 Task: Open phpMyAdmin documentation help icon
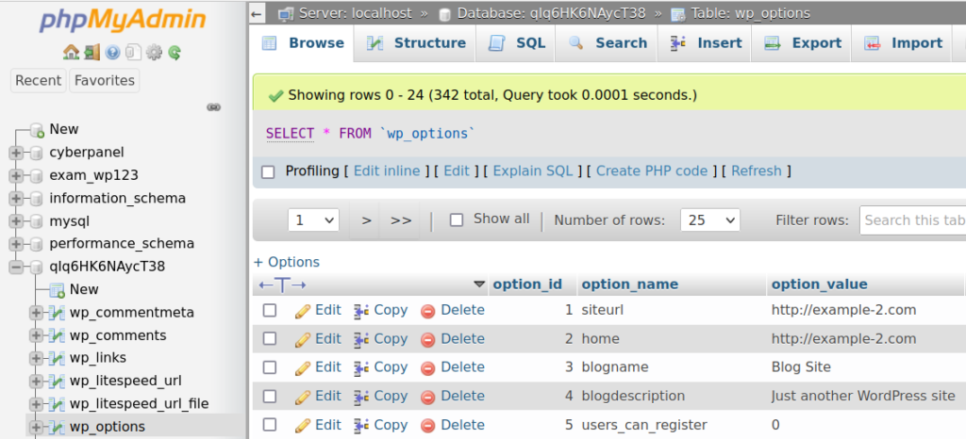pyautogui.click(x=112, y=53)
